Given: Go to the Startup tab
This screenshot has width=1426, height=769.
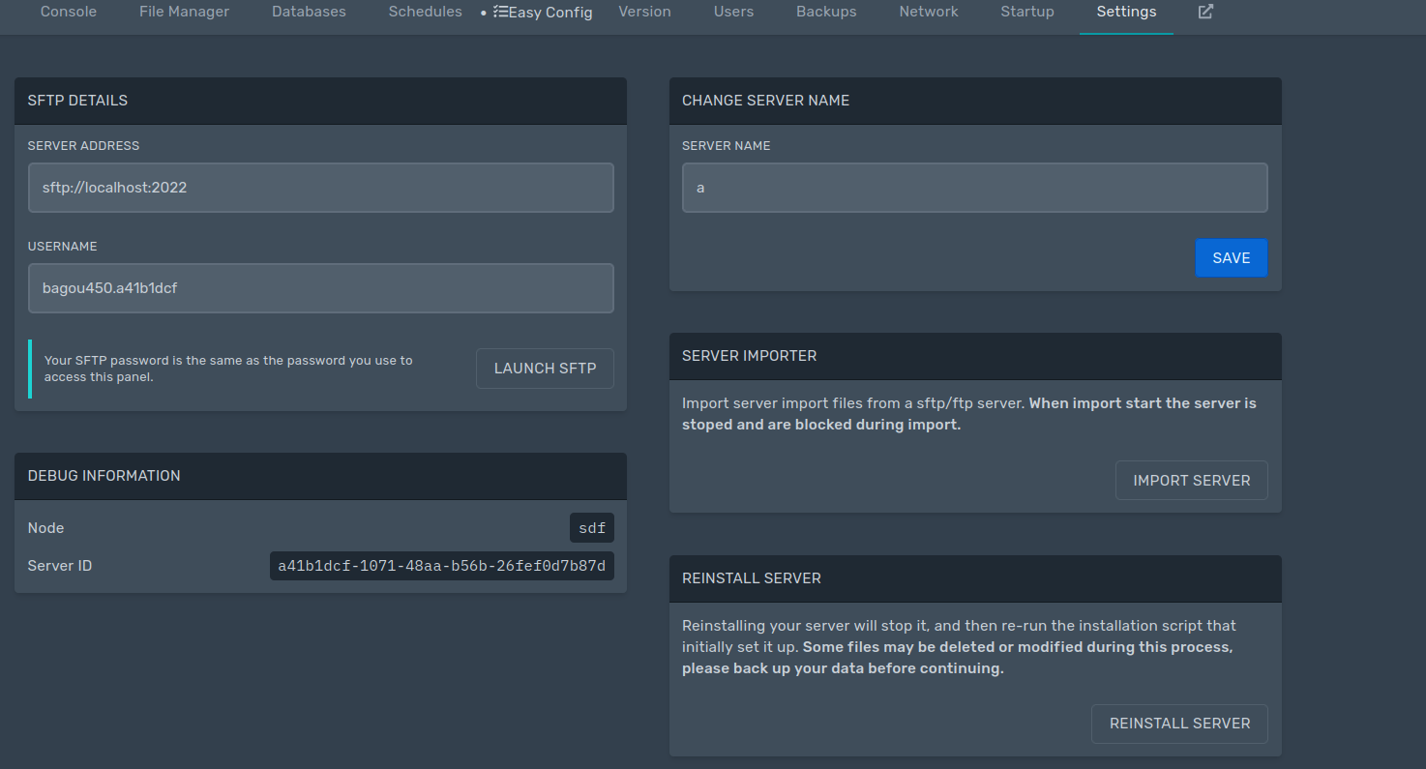Looking at the screenshot, I should 1027,13.
